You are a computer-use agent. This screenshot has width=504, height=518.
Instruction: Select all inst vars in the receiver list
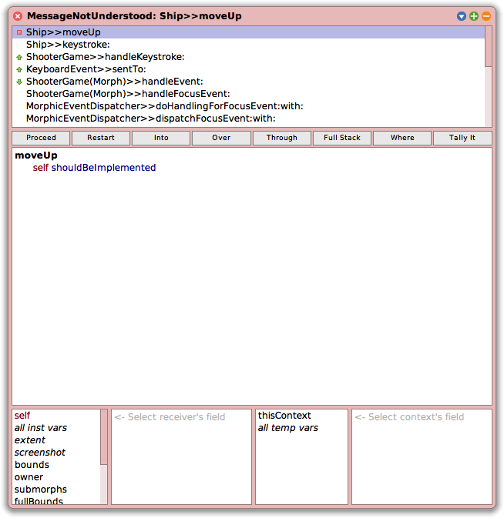[56, 428]
